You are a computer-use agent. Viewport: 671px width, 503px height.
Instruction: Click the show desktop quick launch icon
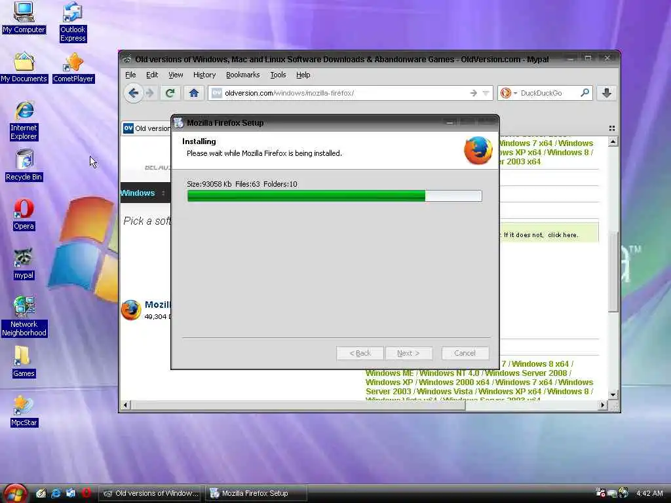pyautogui.click(x=41, y=493)
